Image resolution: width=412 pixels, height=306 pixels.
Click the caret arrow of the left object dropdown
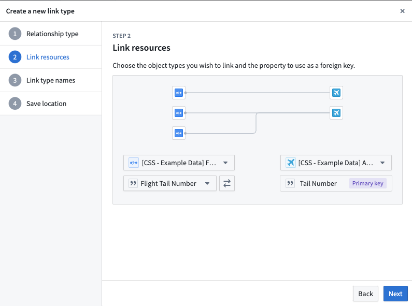click(225, 163)
